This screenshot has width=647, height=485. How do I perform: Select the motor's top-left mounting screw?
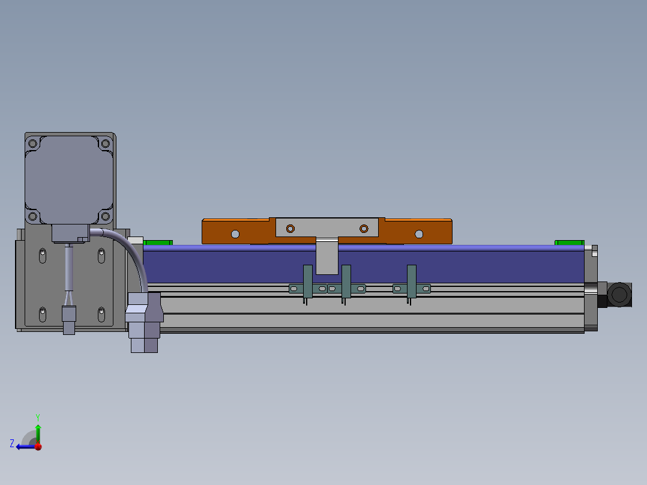pos(32,143)
